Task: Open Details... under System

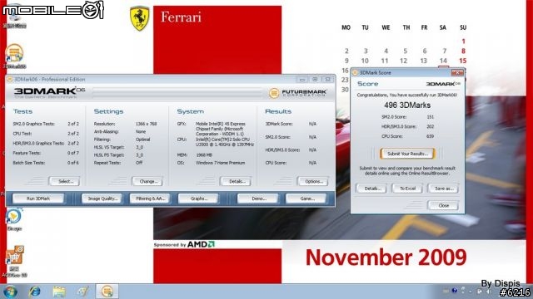Action: 236,181
